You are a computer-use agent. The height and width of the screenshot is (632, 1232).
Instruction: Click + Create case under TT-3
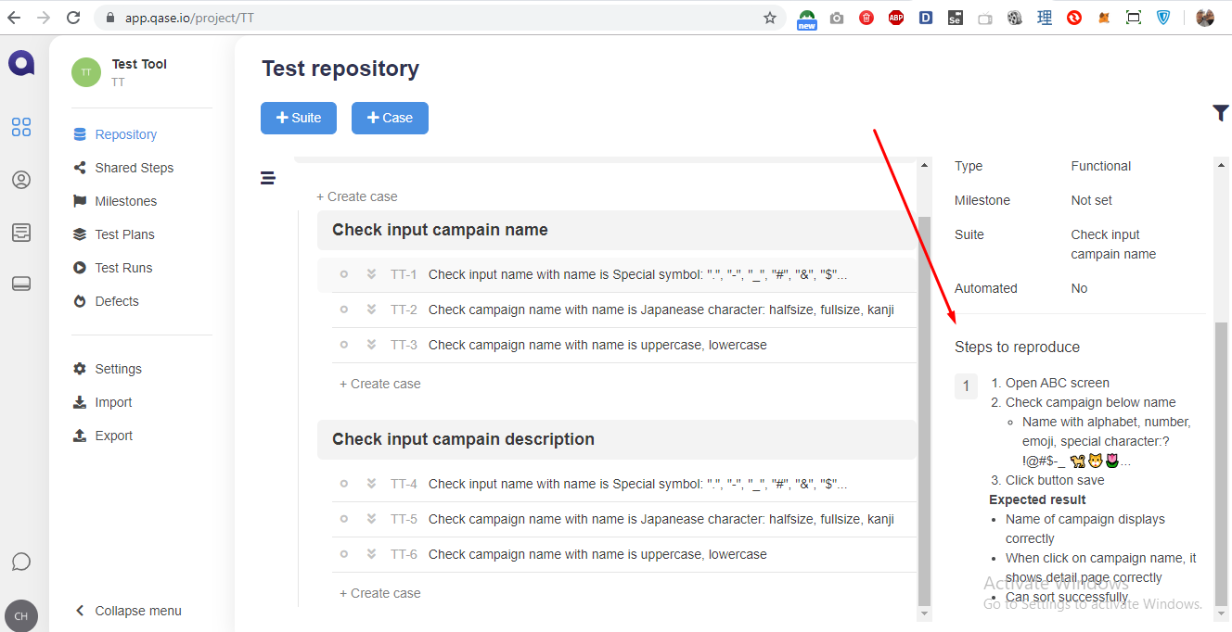point(380,384)
